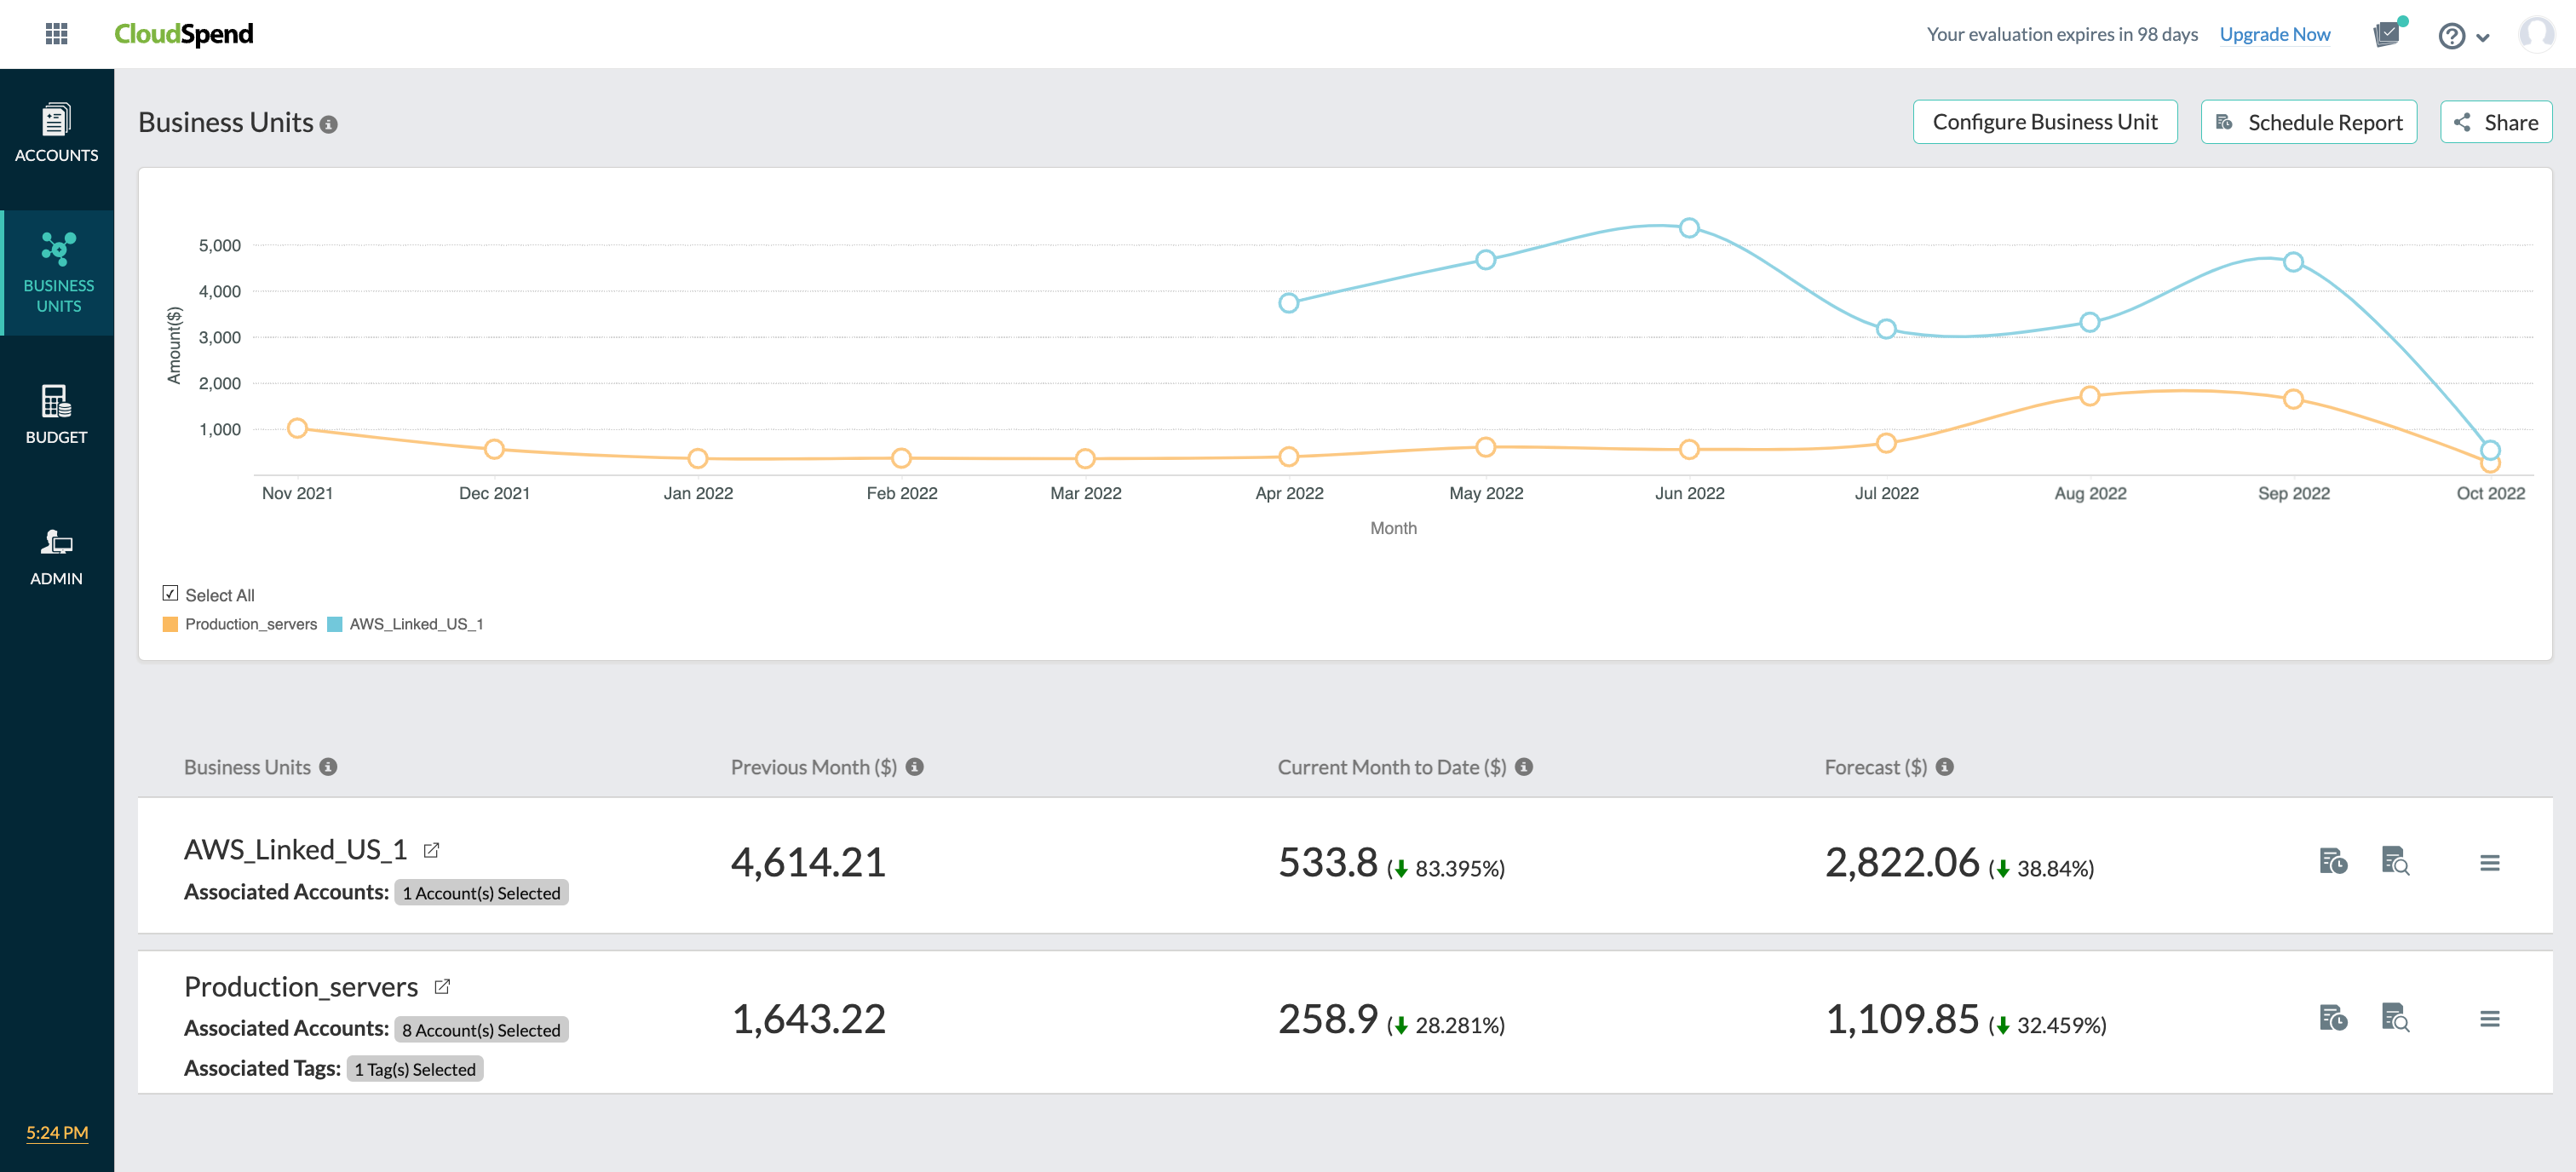Open scheduled report icon on AWS_Linked_US_1 row
Screen dimensions: 2576x1172
[2334, 862]
